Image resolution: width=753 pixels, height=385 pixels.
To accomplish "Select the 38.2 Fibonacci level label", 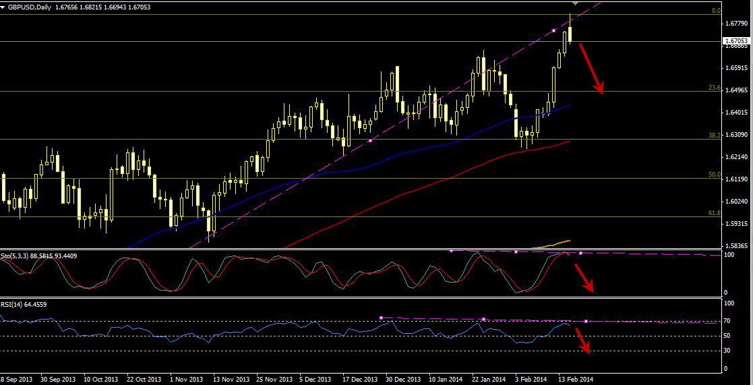I will [715, 136].
